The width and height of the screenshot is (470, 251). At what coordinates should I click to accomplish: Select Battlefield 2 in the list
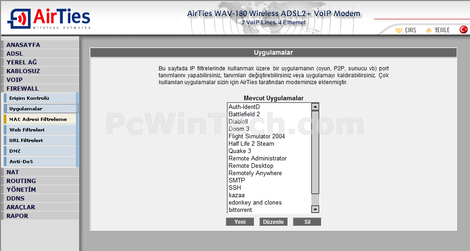(269, 114)
